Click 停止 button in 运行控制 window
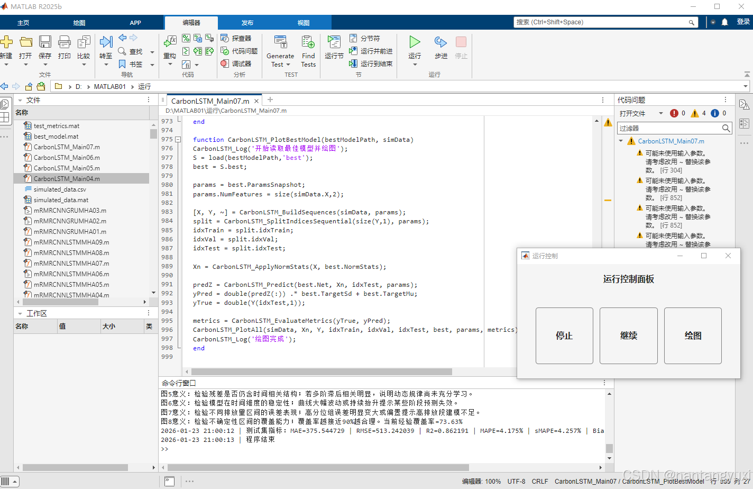This screenshot has width=753, height=489. pos(564,336)
